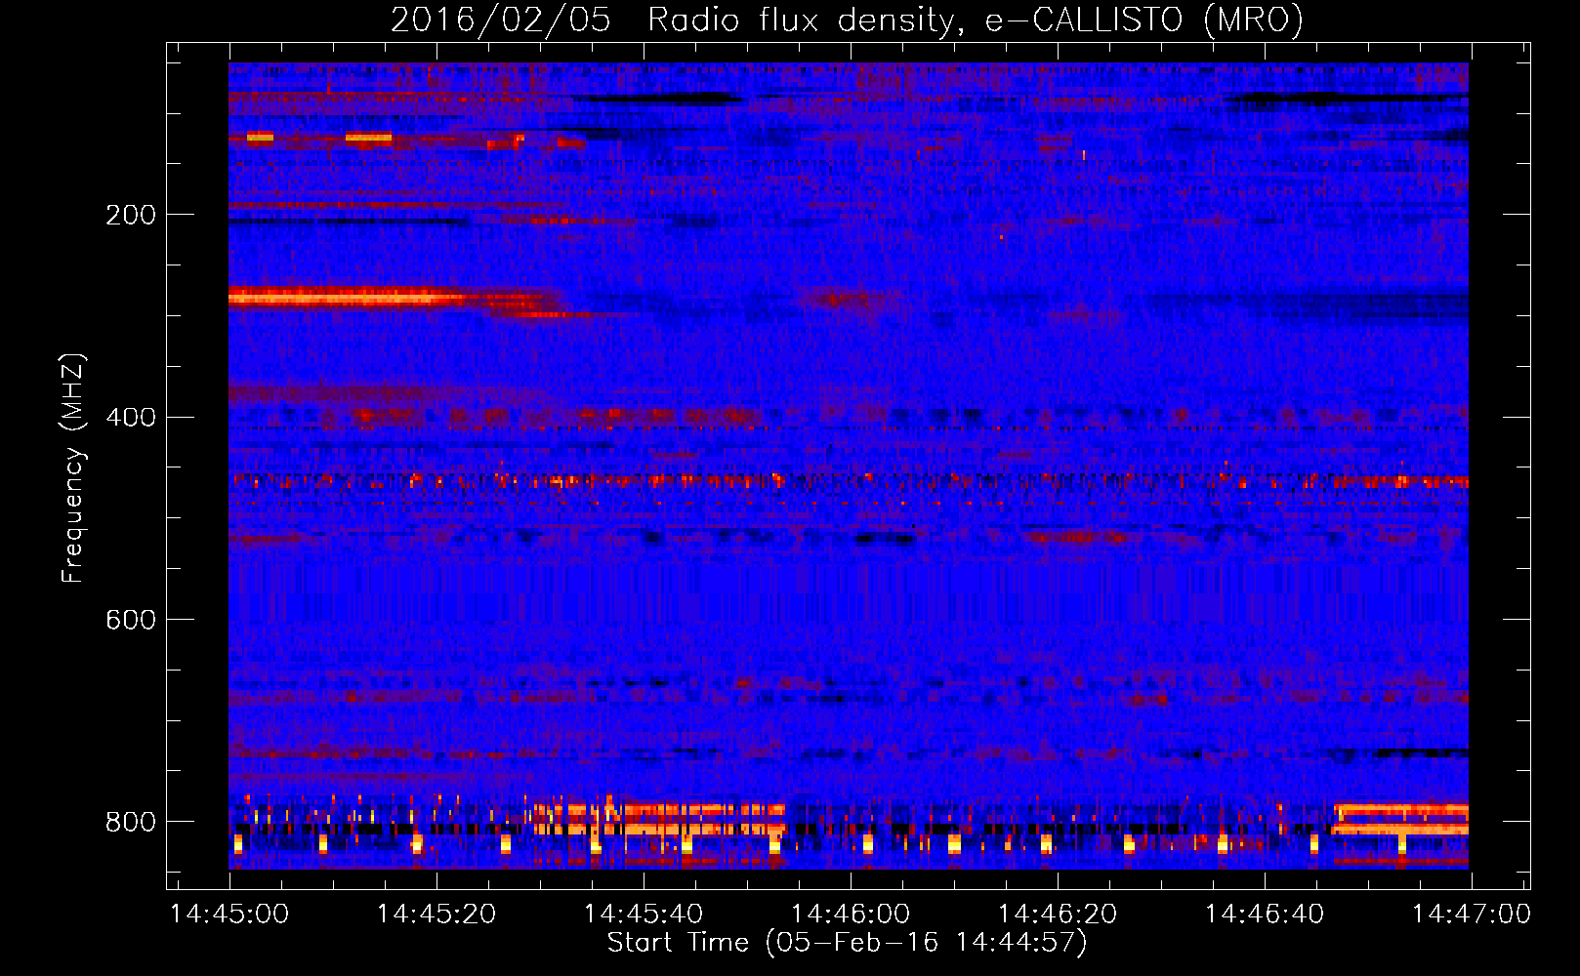The image size is (1580, 976).
Task: Click the 14:46:20 time tick label
Action: (x=1058, y=915)
